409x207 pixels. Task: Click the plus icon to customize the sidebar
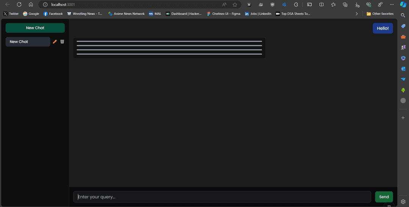pyautogui.click(x=403, y=118)
